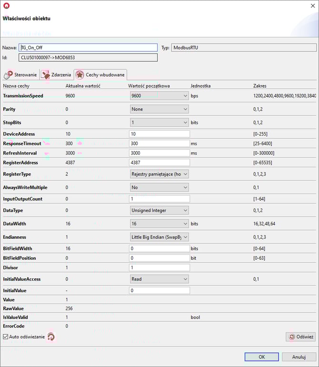
Task: Click the RegisterAddress initial value field
Action: 159,163
